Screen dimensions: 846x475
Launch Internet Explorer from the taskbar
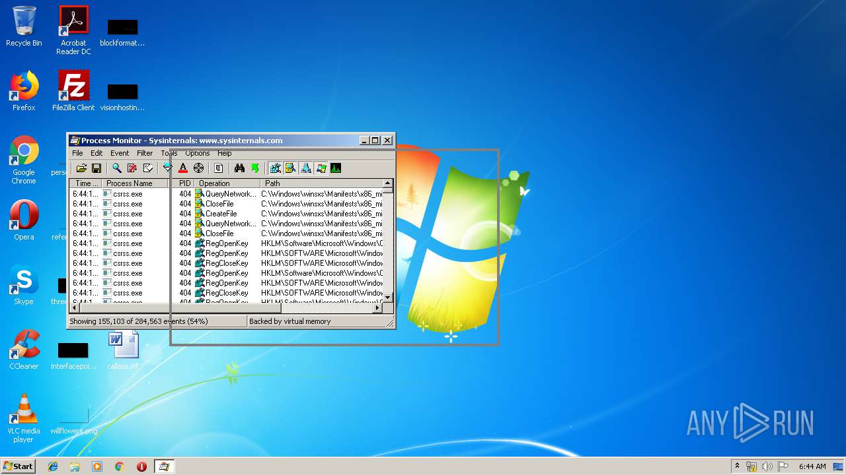(53, 466)
